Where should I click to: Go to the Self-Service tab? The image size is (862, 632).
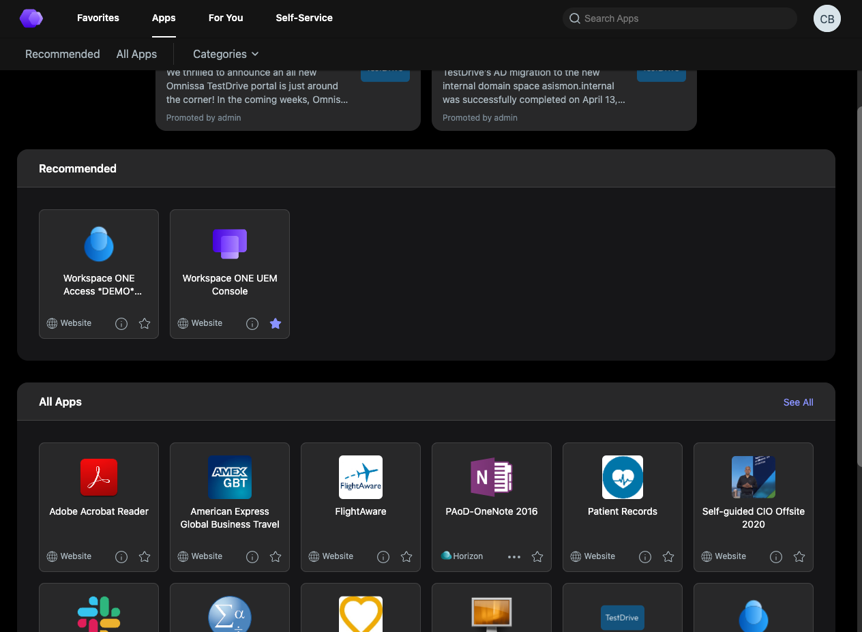tap(304, 18)
